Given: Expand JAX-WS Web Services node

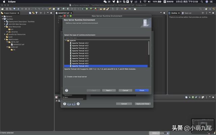Looking at the screenshot, I should coord(5,24).
